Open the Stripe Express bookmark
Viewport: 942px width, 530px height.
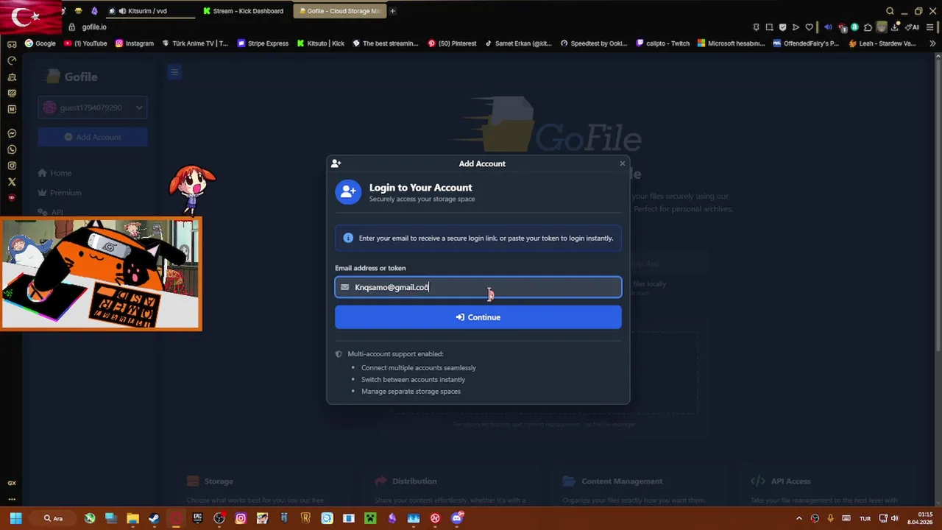pyautogui.click(x=263, y=43)
